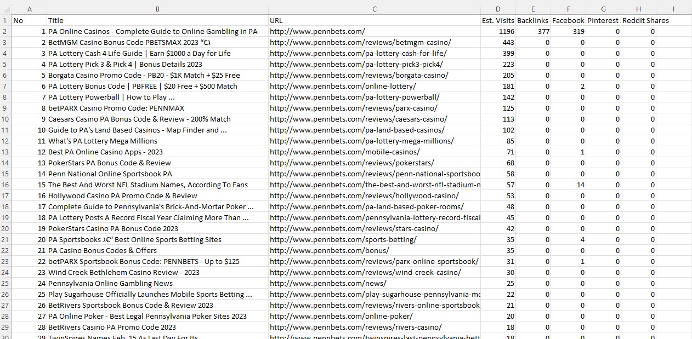Screen dimensions: 692x339
Task: Click the online-lottery/ URL cell
Action: tap(374, 86)
